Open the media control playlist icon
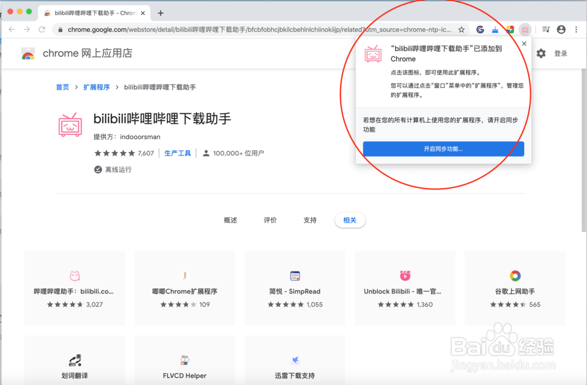 546,29
